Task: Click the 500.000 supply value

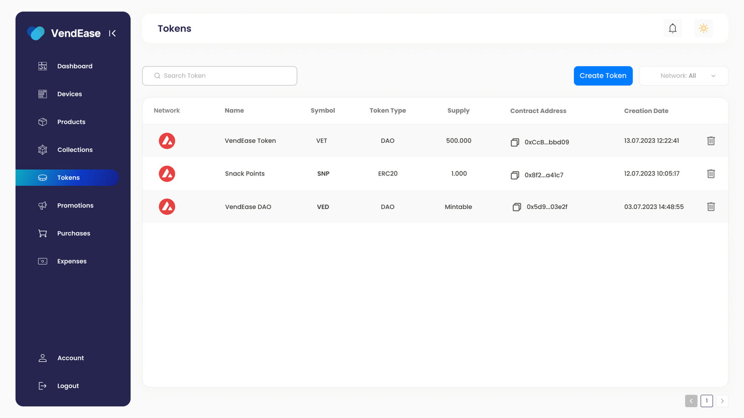Action: 458,140
